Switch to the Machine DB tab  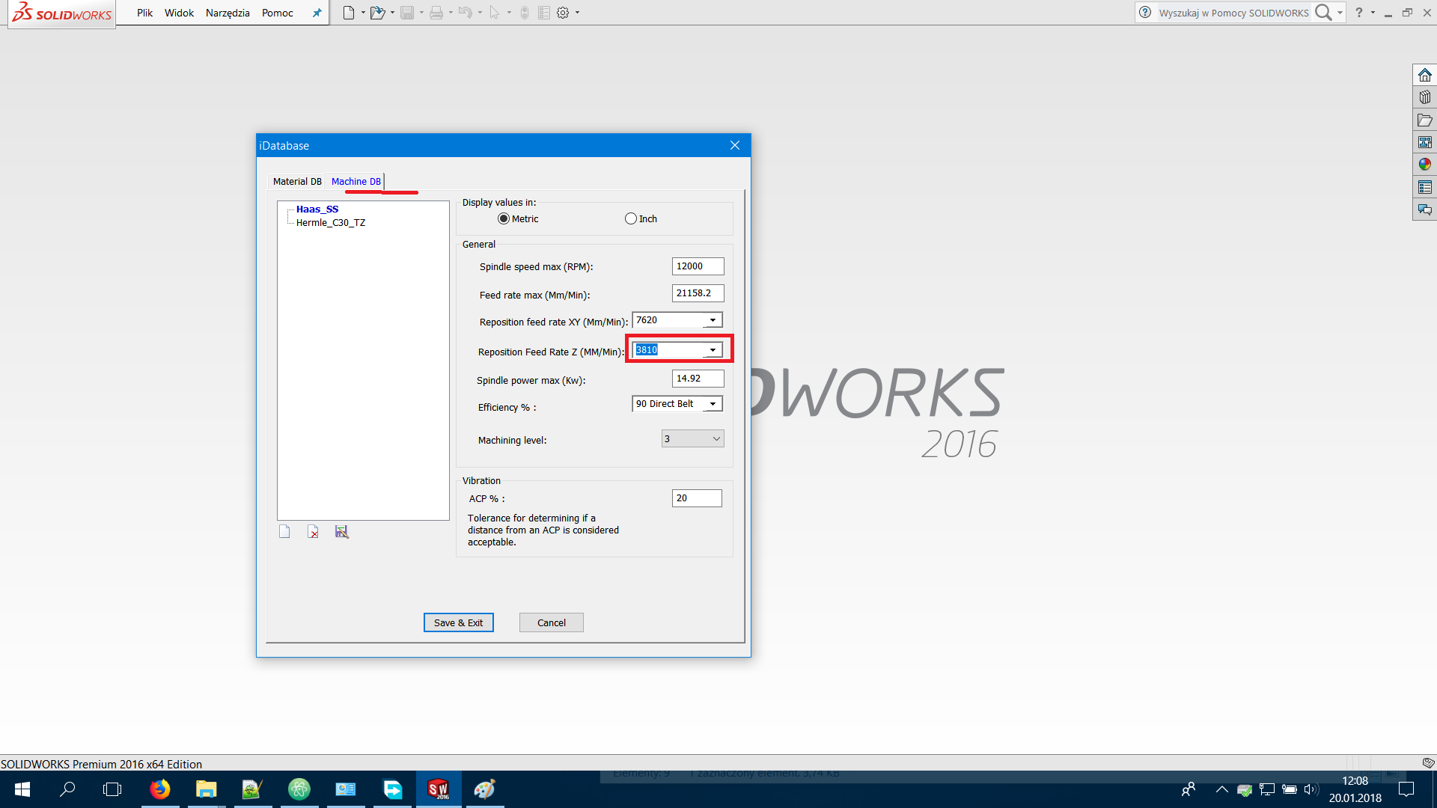tap(356, 182)
